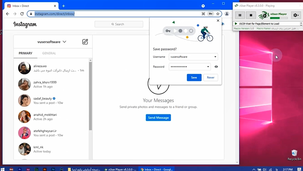Pause the vUser Player macro
The image size is (303, 171).
[x=240, y=15]
